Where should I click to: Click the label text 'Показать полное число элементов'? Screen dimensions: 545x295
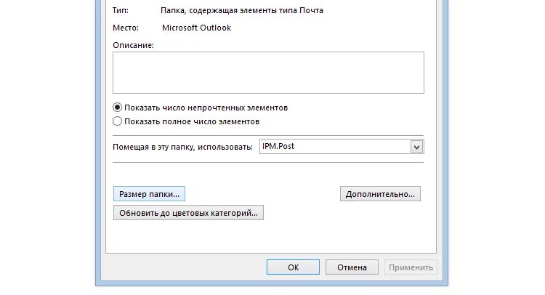(x=192, y=121)
